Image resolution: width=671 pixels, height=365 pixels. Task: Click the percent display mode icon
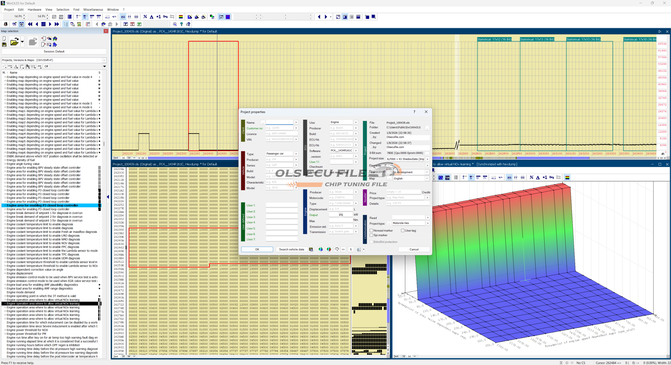(145, 17)
